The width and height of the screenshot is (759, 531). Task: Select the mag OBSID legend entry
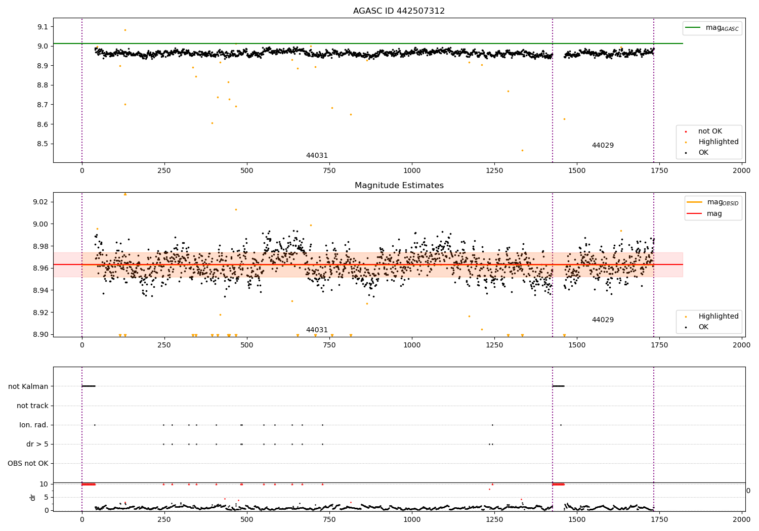pyautogui.click(x=712, y=202)
